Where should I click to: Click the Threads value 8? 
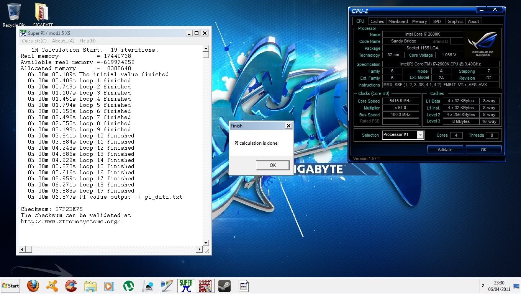pos(492,135)
